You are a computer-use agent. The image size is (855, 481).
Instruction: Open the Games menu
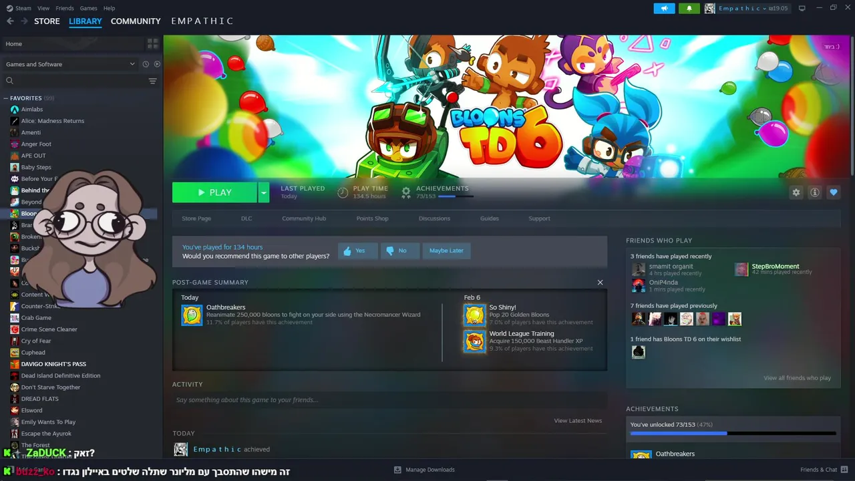coord(88,8)
